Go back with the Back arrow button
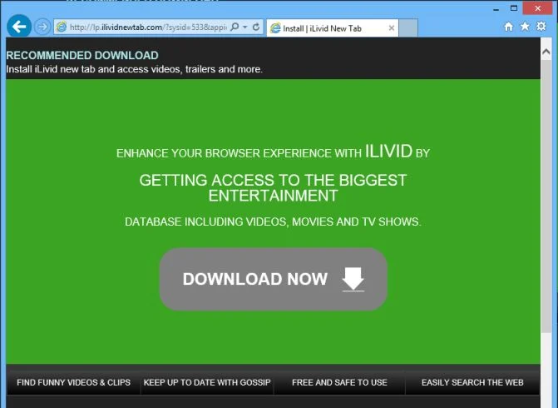The height and width of the screenshot is (408, 558). click(19, 26)
